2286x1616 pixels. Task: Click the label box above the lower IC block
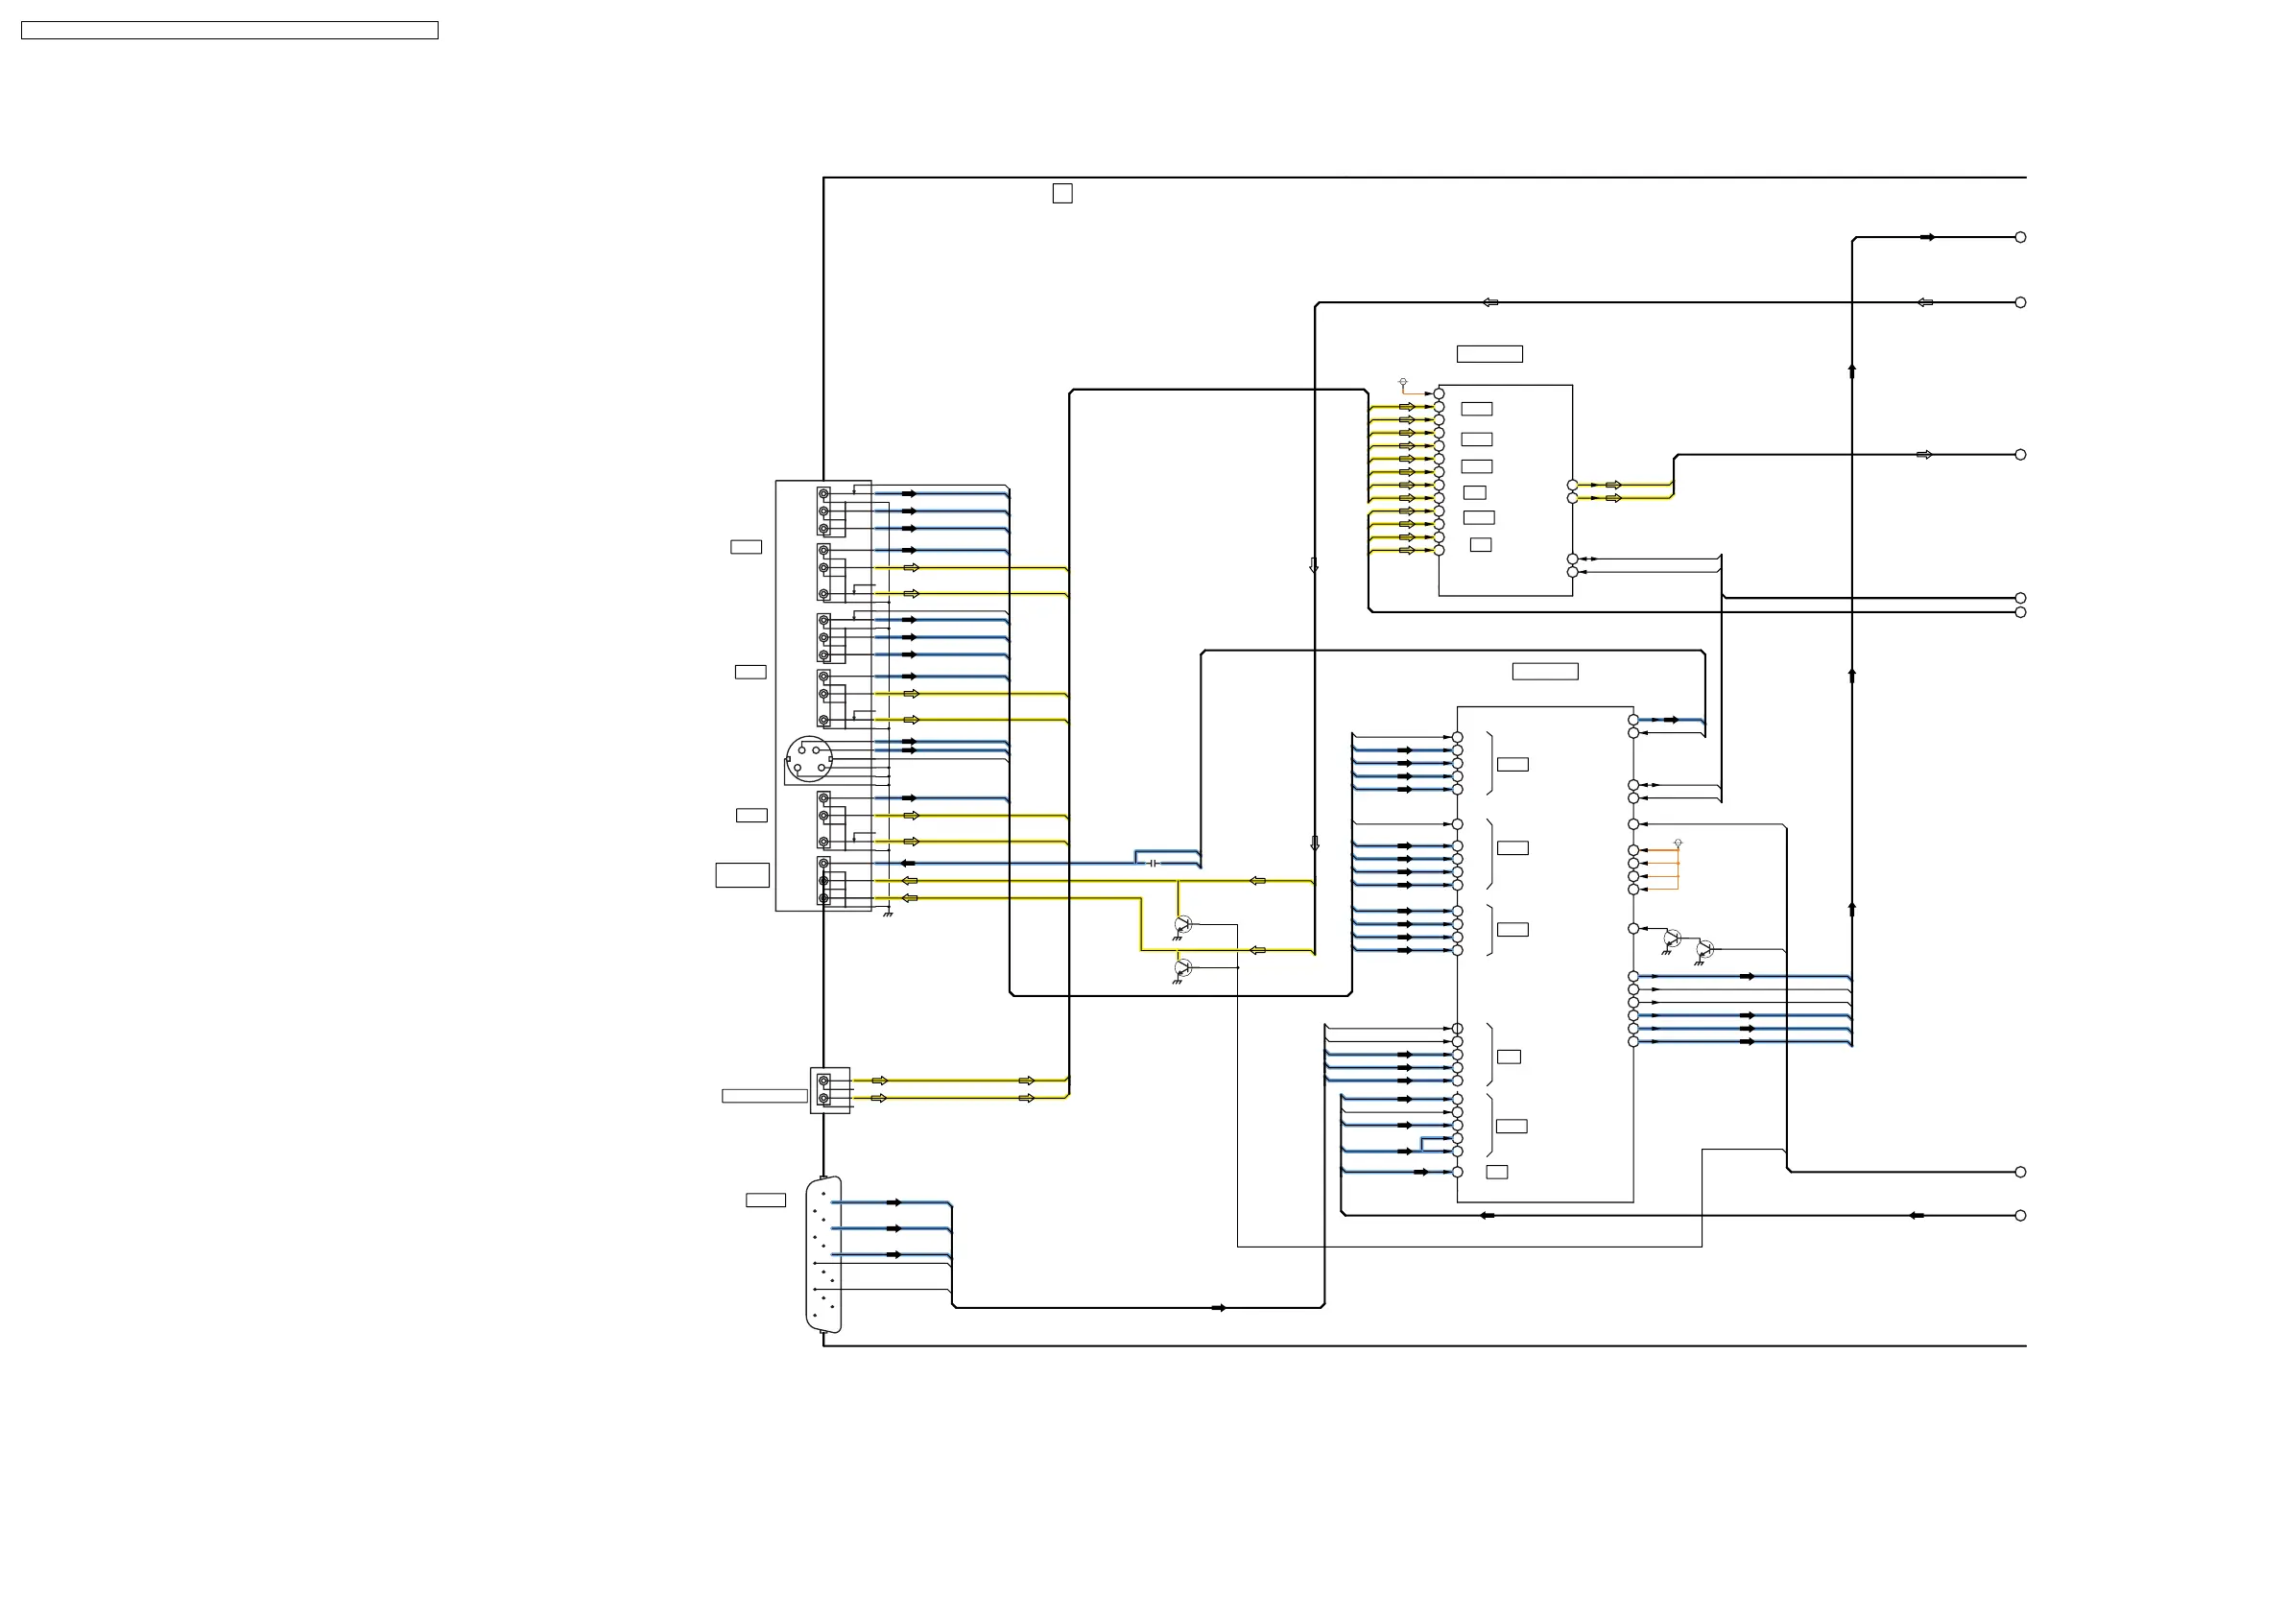pos(1544,671)
